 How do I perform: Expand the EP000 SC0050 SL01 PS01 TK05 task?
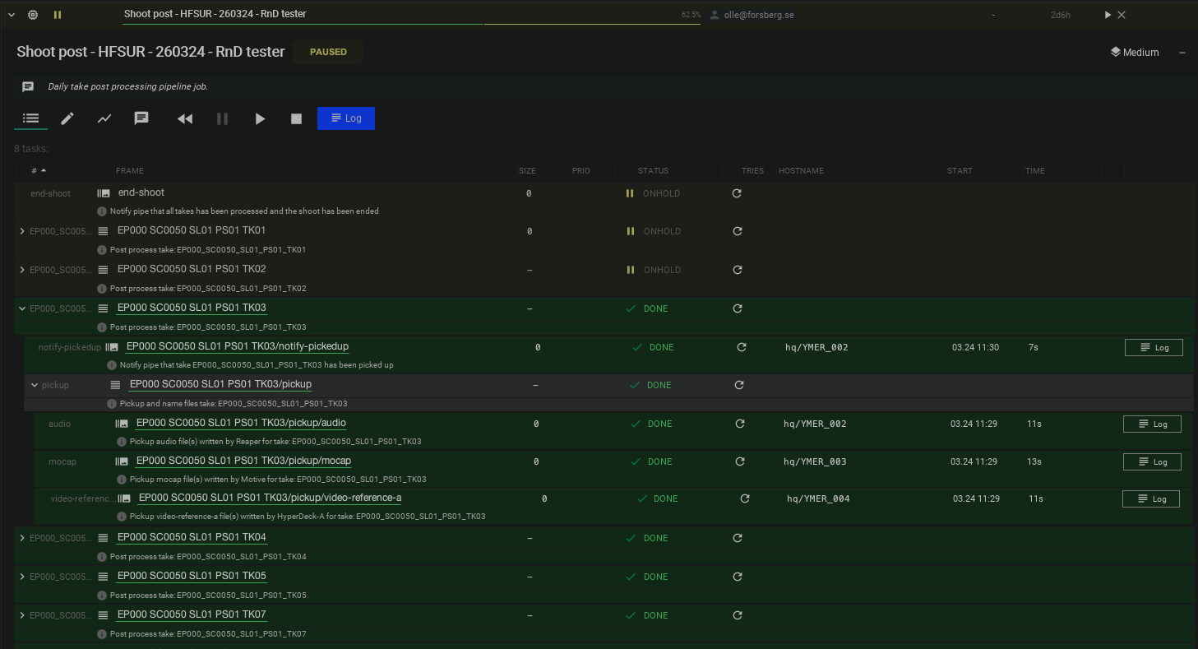[x=22, y=577]
